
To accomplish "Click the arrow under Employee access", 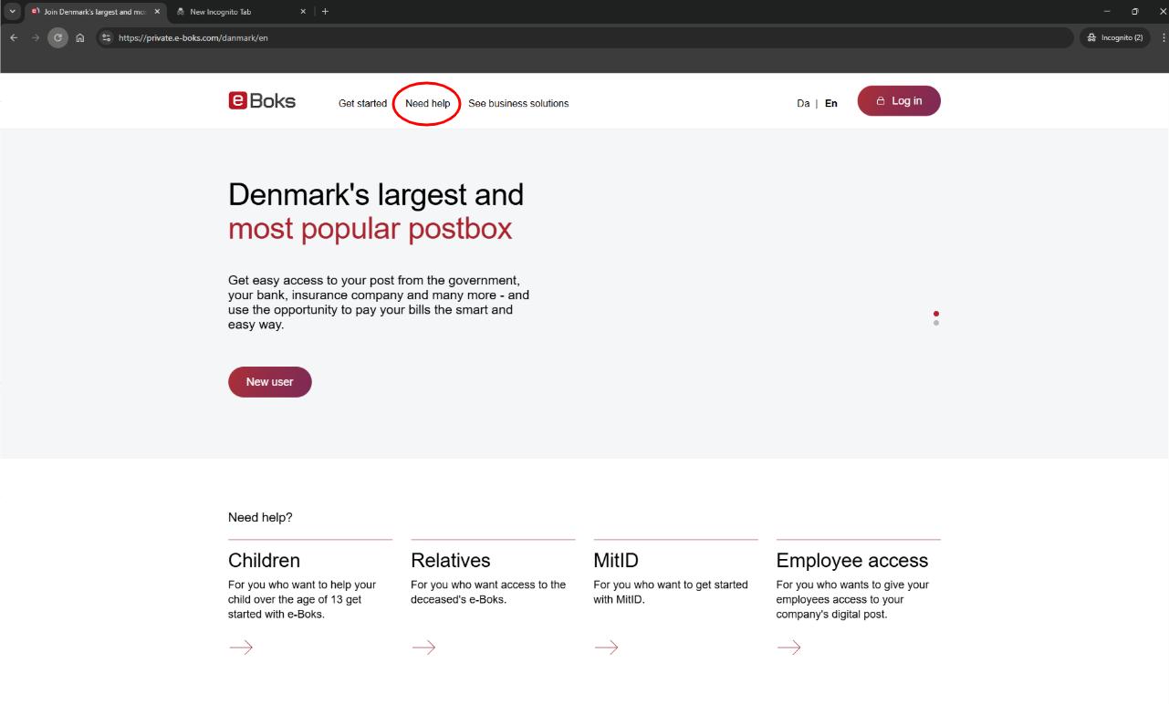I will (788, 647).
